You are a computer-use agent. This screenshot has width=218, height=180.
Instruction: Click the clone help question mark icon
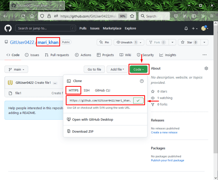click(142, 81)
